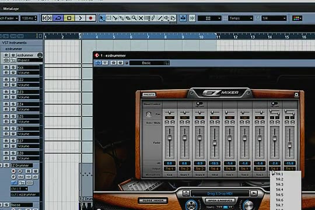Open the chn: 1 channel dropdown

(x=19, y=189)
